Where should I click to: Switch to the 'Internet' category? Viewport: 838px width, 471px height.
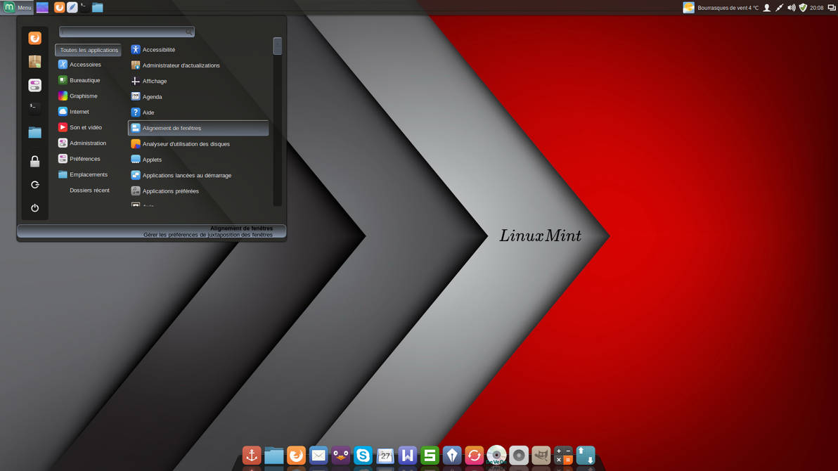[78, 111]
